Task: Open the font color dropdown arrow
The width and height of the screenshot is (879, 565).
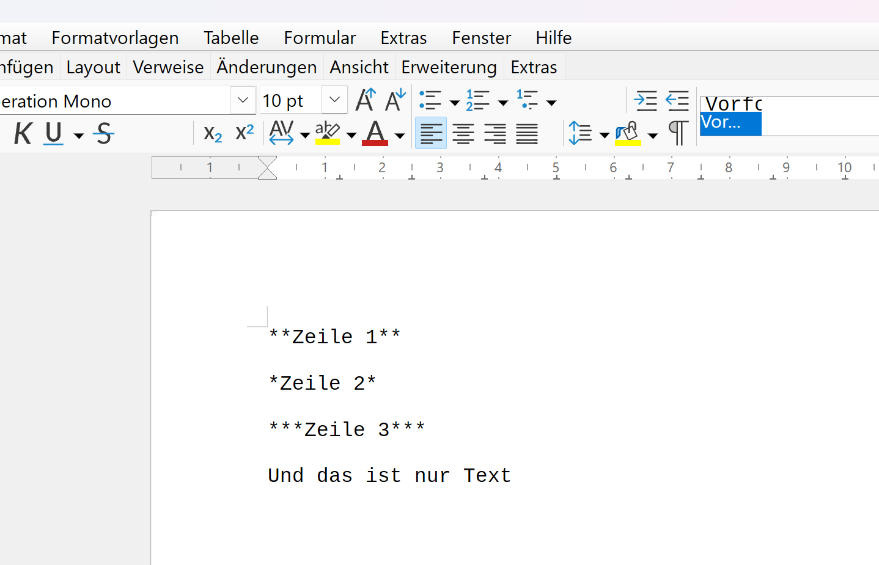Action: tap(399, 136)
